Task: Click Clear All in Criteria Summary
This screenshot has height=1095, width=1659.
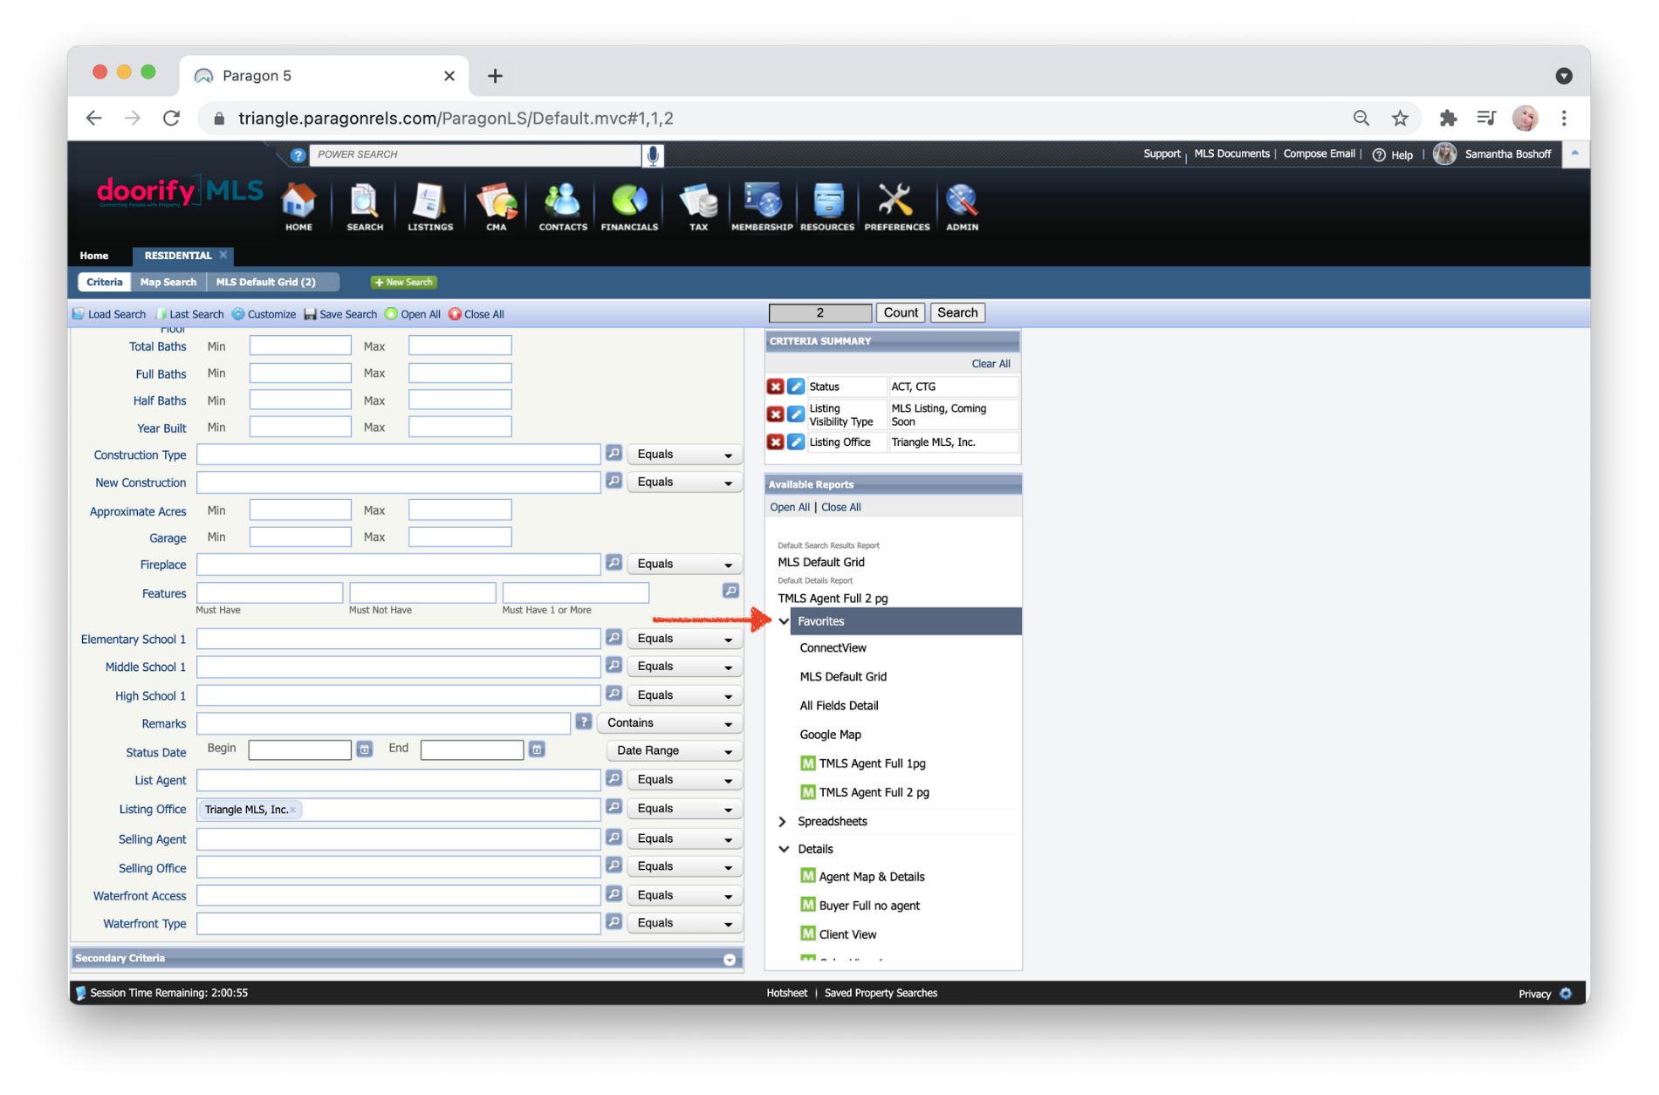Action: coord(991,364)
